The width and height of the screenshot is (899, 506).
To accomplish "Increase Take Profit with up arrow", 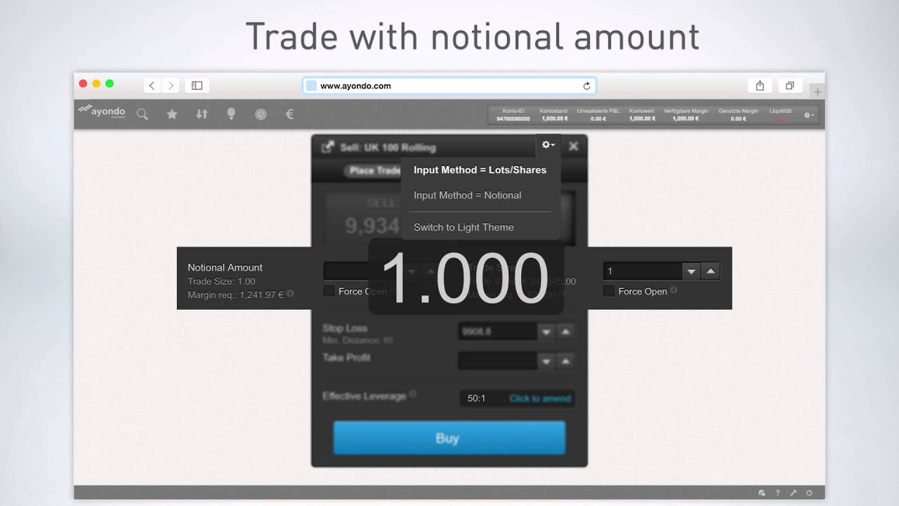I will click(x=565, y=361).
